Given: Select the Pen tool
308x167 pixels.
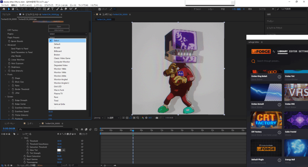Looking at the screenshot, I should coord(48,9).
